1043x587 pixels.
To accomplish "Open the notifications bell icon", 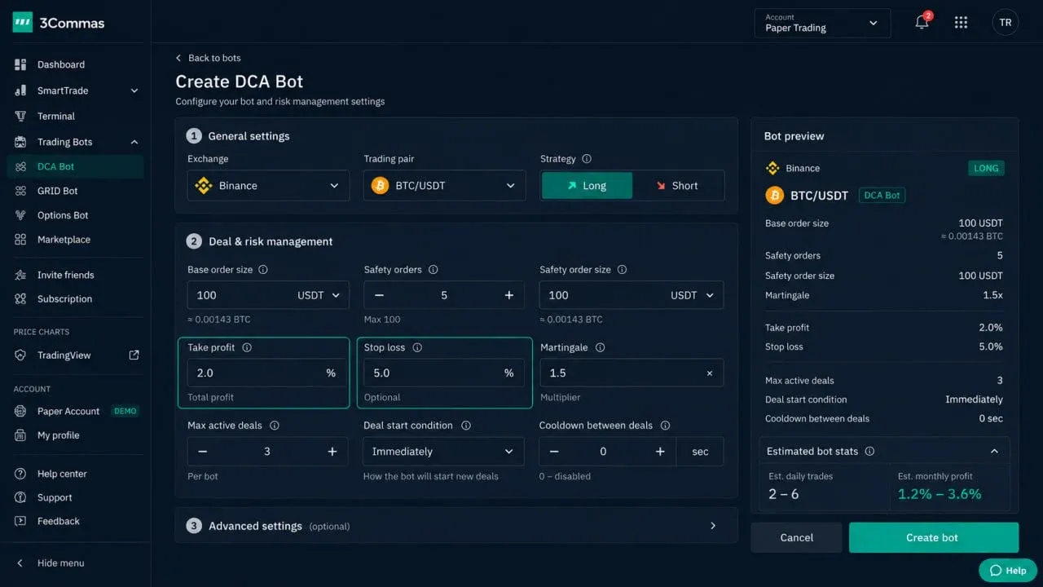I will coord(922,22).
